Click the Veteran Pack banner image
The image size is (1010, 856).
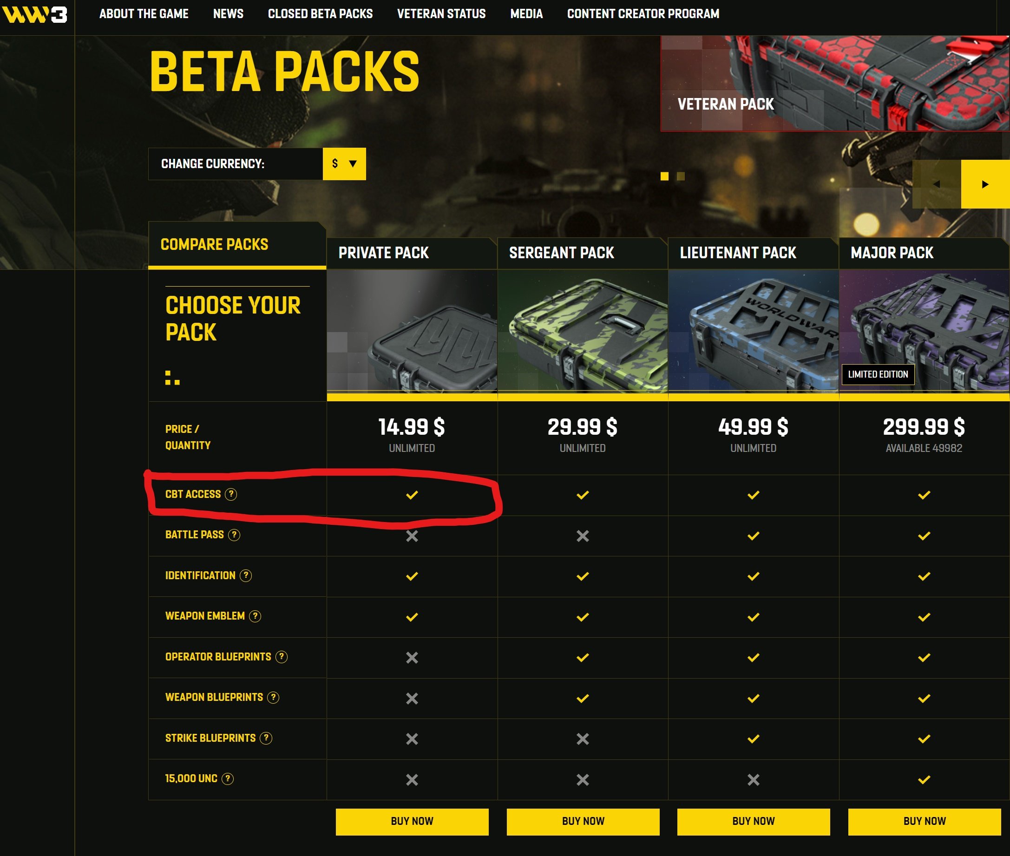pos(835,83)
